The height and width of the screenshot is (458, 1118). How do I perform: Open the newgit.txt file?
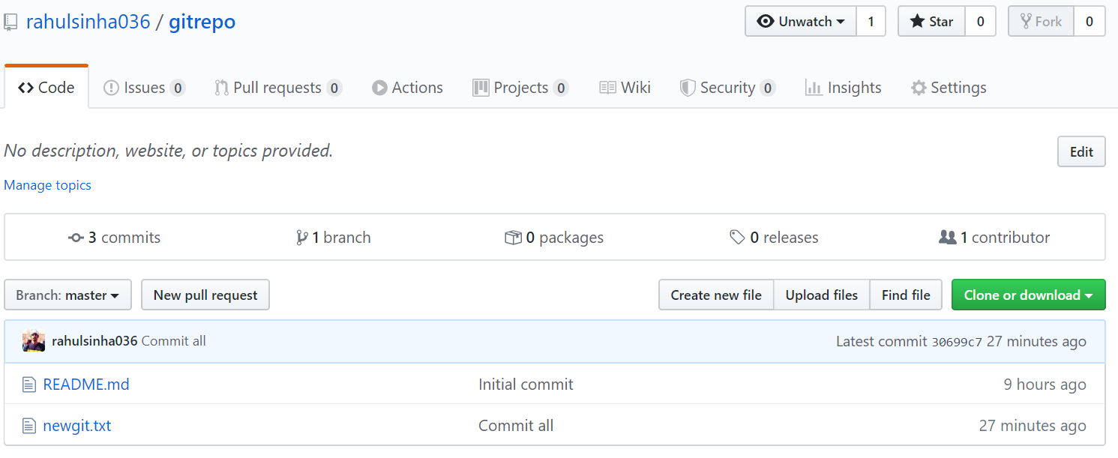pyautogui.click(x=76, y=425)
